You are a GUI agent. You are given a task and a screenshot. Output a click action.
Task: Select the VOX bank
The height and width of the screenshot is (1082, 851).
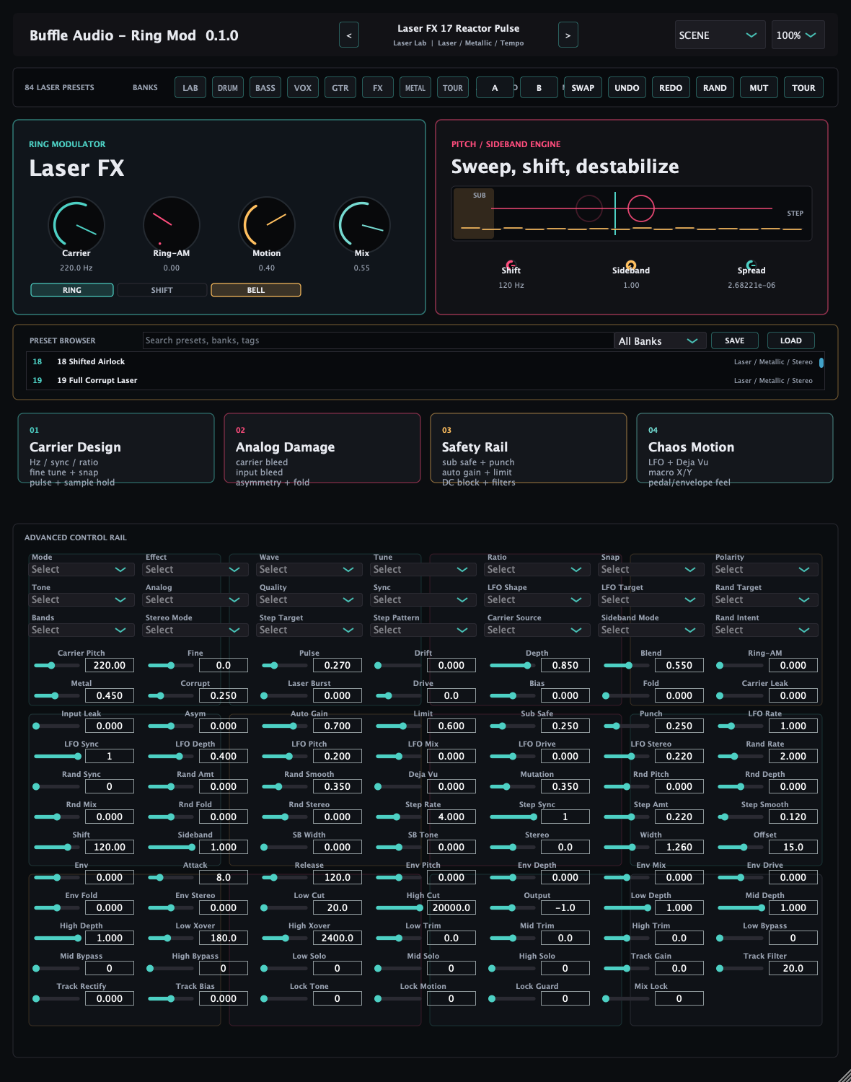303,88
